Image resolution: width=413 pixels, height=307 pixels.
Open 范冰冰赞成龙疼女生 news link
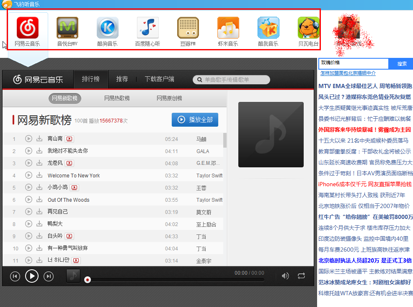pos(365,283)
